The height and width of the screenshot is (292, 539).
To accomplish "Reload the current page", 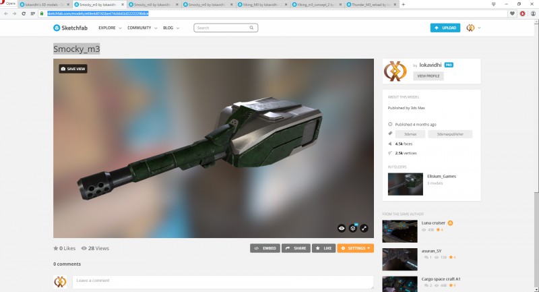I will (24, 13).
